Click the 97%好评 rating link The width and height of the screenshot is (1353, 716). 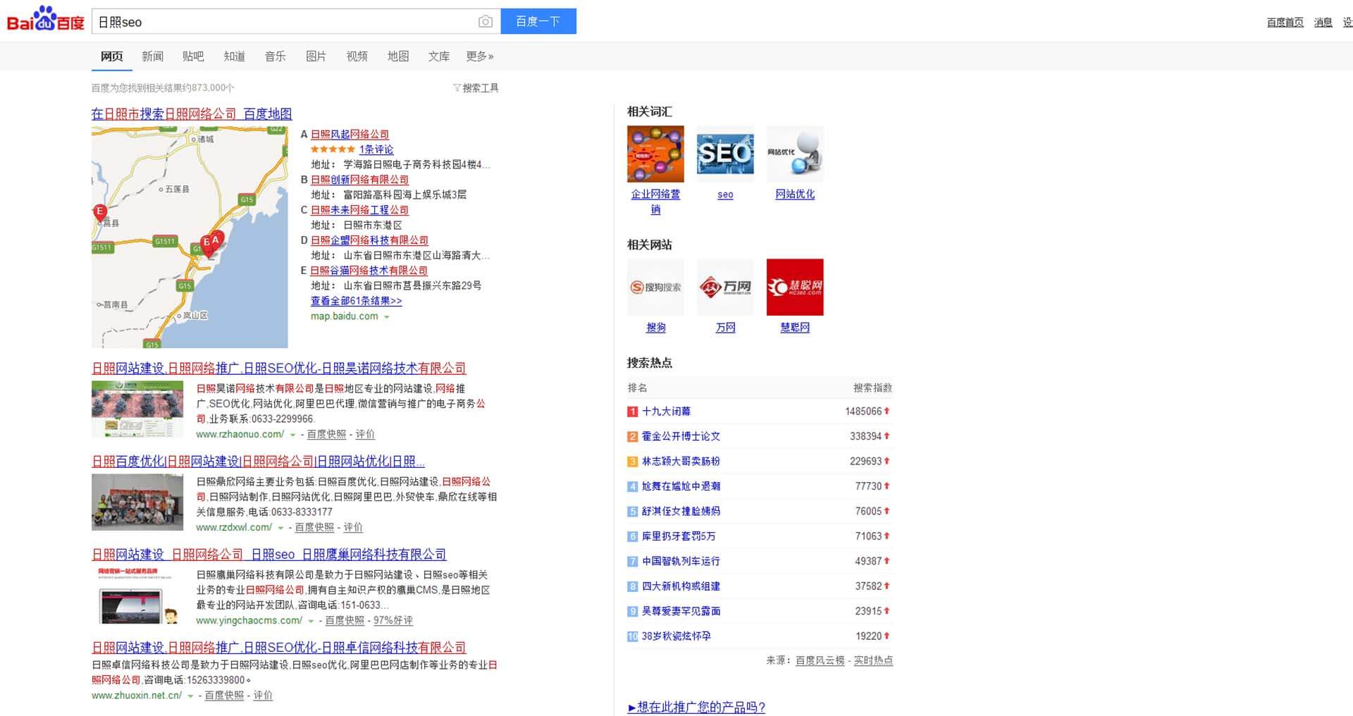pyautogui.click(x=393, y=621)
